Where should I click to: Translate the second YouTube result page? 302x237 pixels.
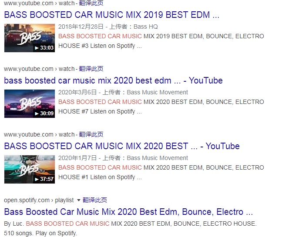point(91,69)
